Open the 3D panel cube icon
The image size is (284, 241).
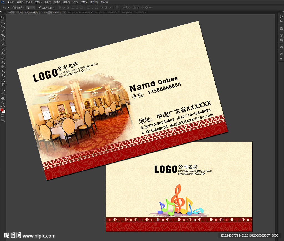281,47
